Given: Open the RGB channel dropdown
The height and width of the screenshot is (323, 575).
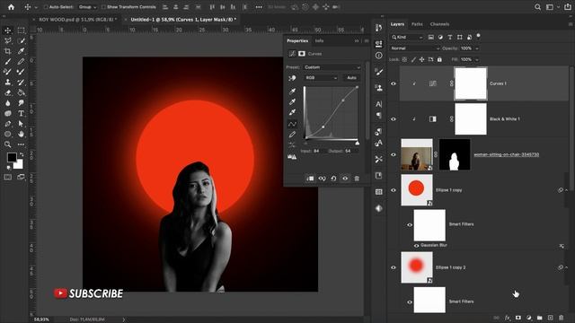Looking at the screenshot, I should (x=322, y=78).
